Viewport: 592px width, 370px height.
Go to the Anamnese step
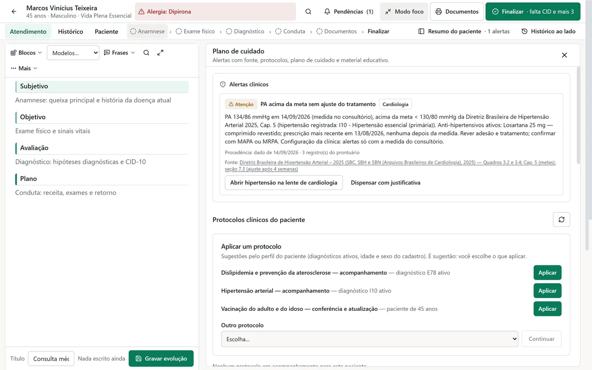[x=148, y=31]
